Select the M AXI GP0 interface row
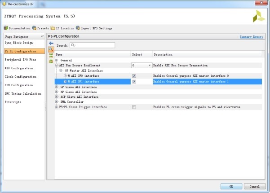This screenshot has height=193, width=270. click(x=158, y=76)
